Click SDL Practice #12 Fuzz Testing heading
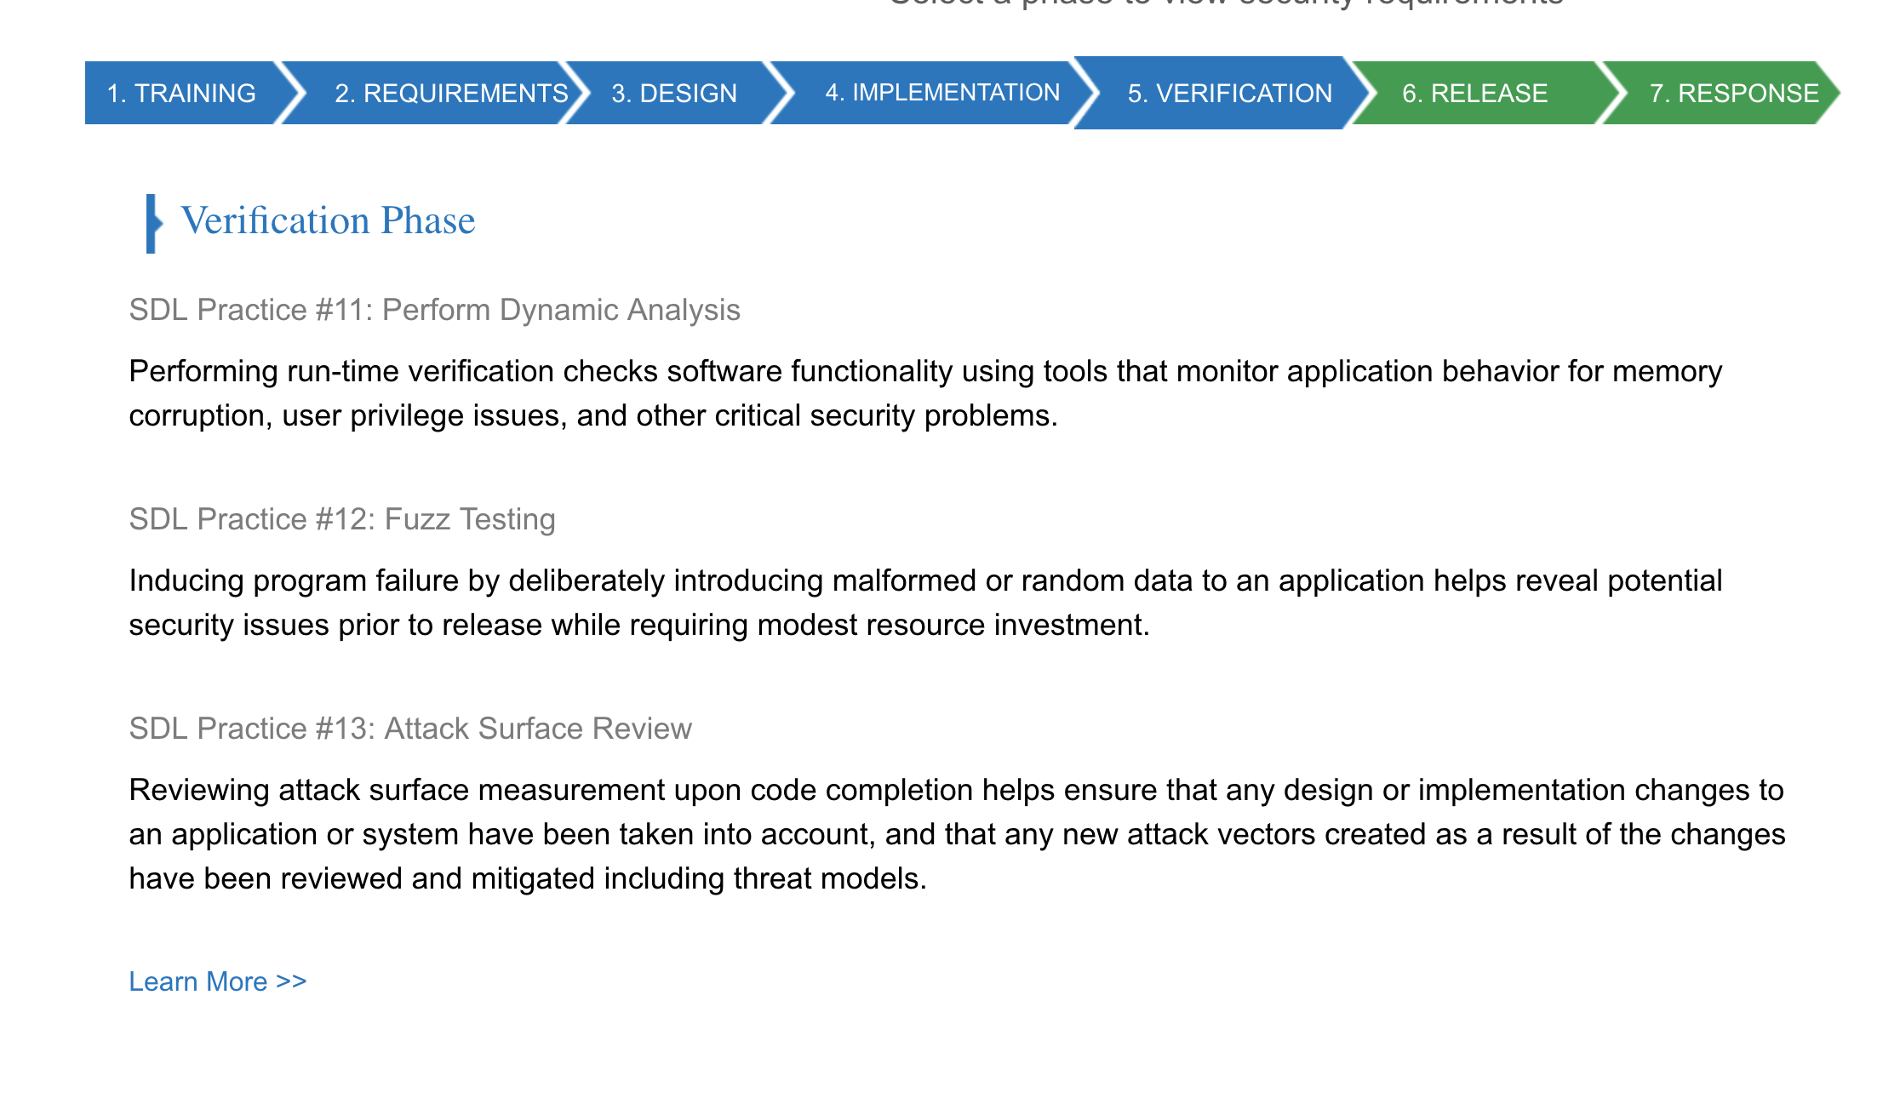Image resolution: width=1900 pixels, height=1115 pixels. 341,519
